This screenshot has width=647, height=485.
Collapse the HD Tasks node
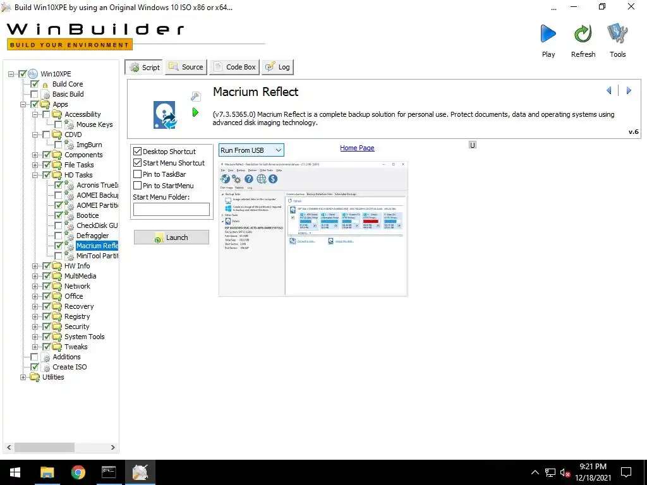point(35,176)
